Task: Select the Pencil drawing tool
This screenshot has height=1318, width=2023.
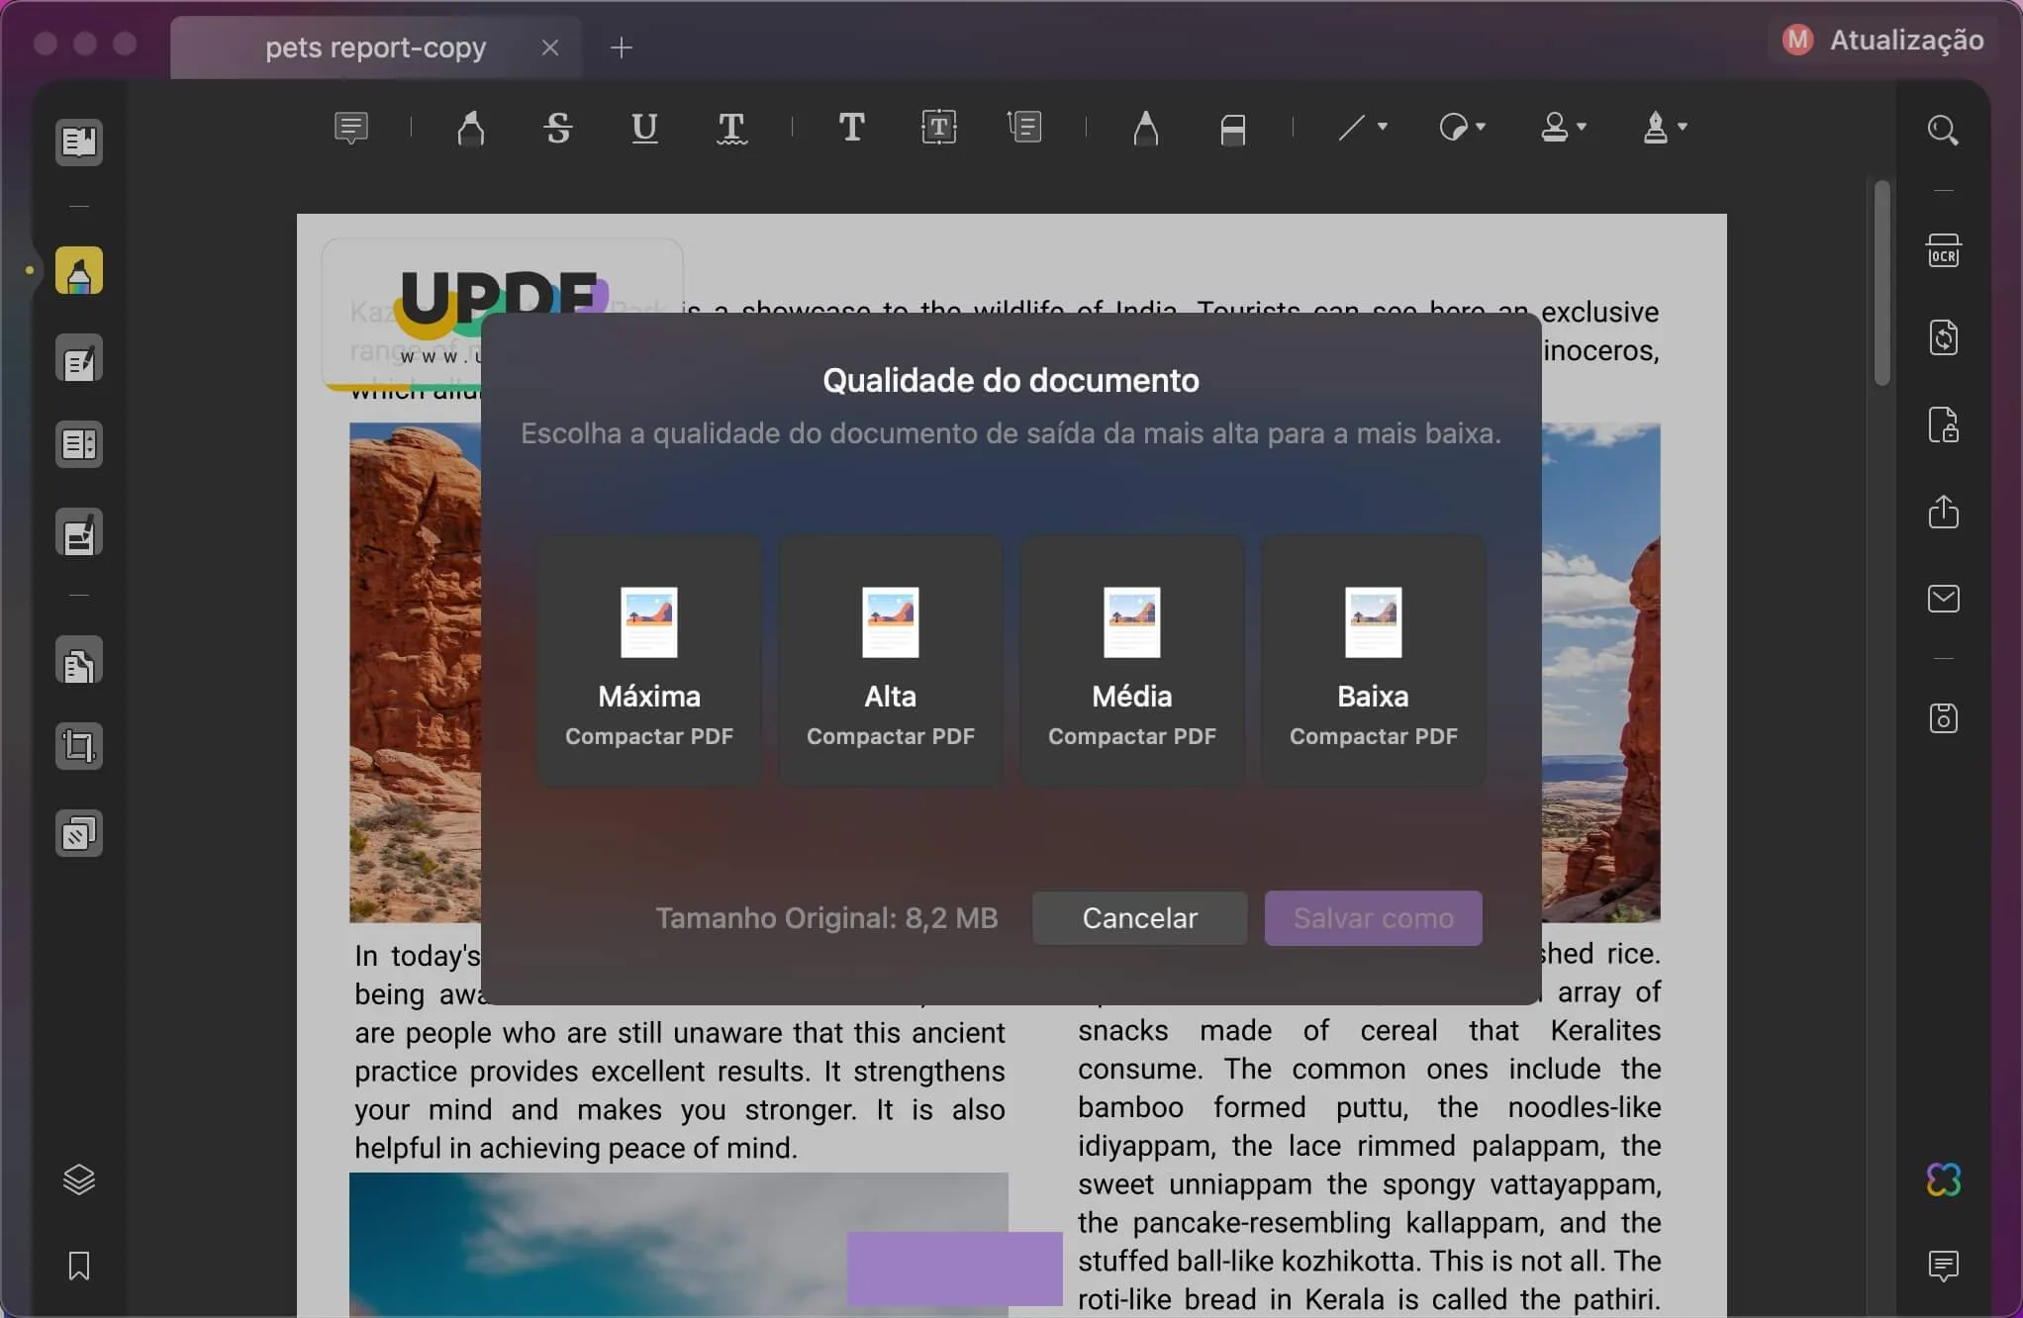Action: (1146, 129)
